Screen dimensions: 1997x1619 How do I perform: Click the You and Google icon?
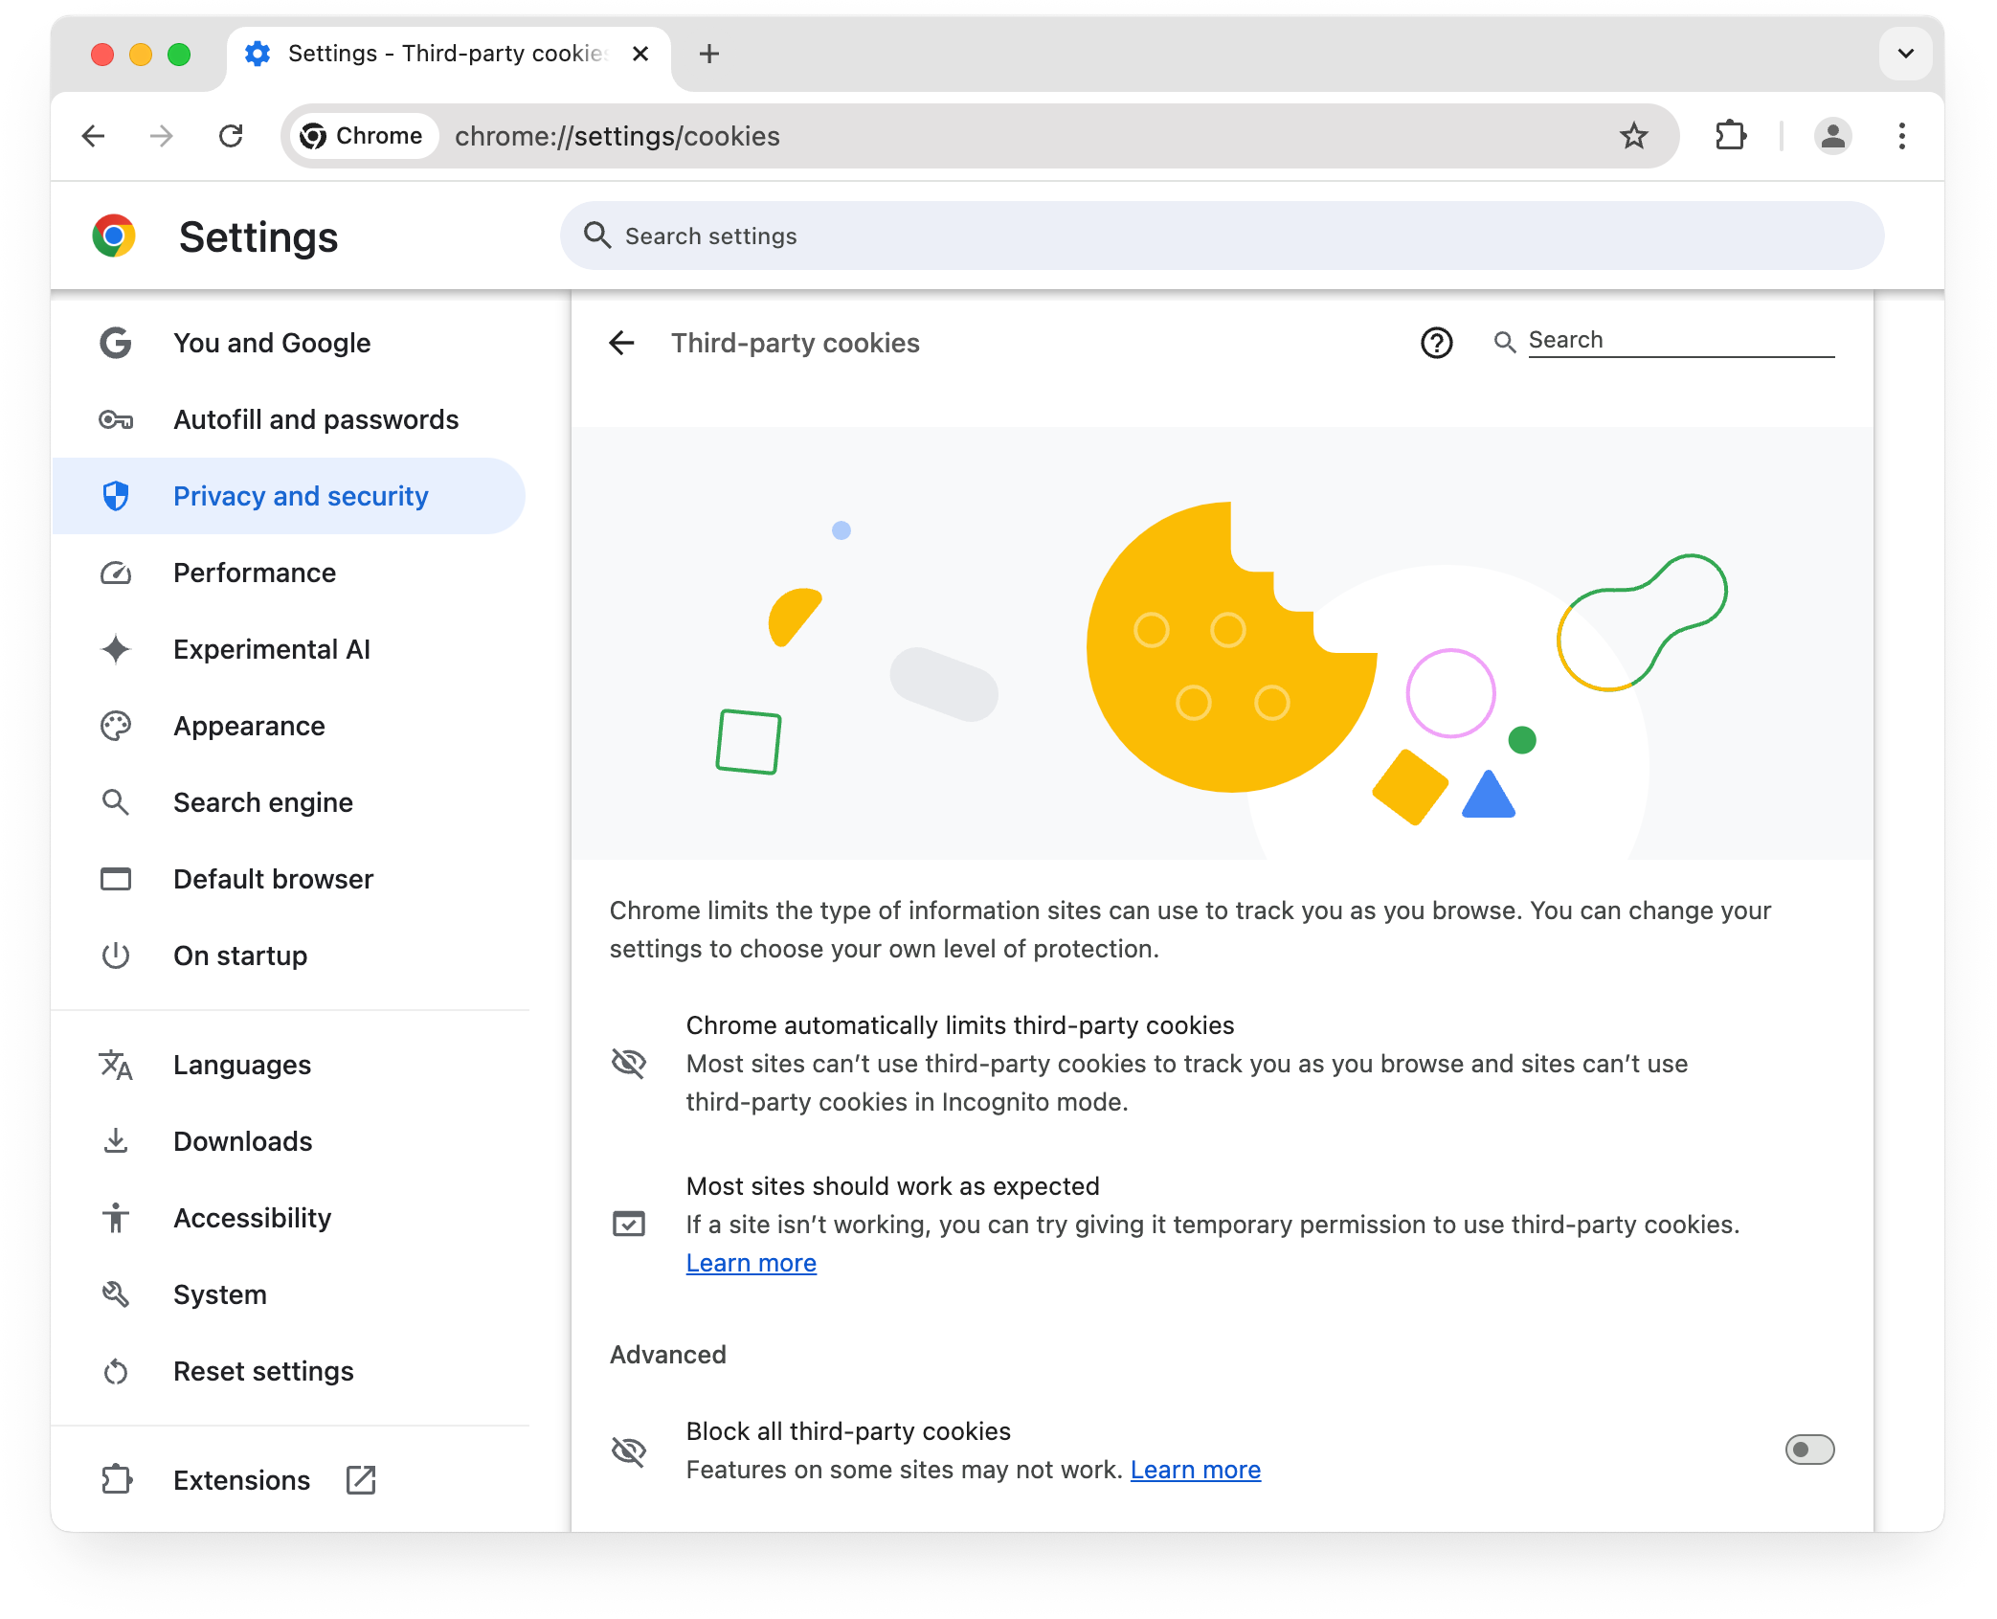[x=118, y=342]
